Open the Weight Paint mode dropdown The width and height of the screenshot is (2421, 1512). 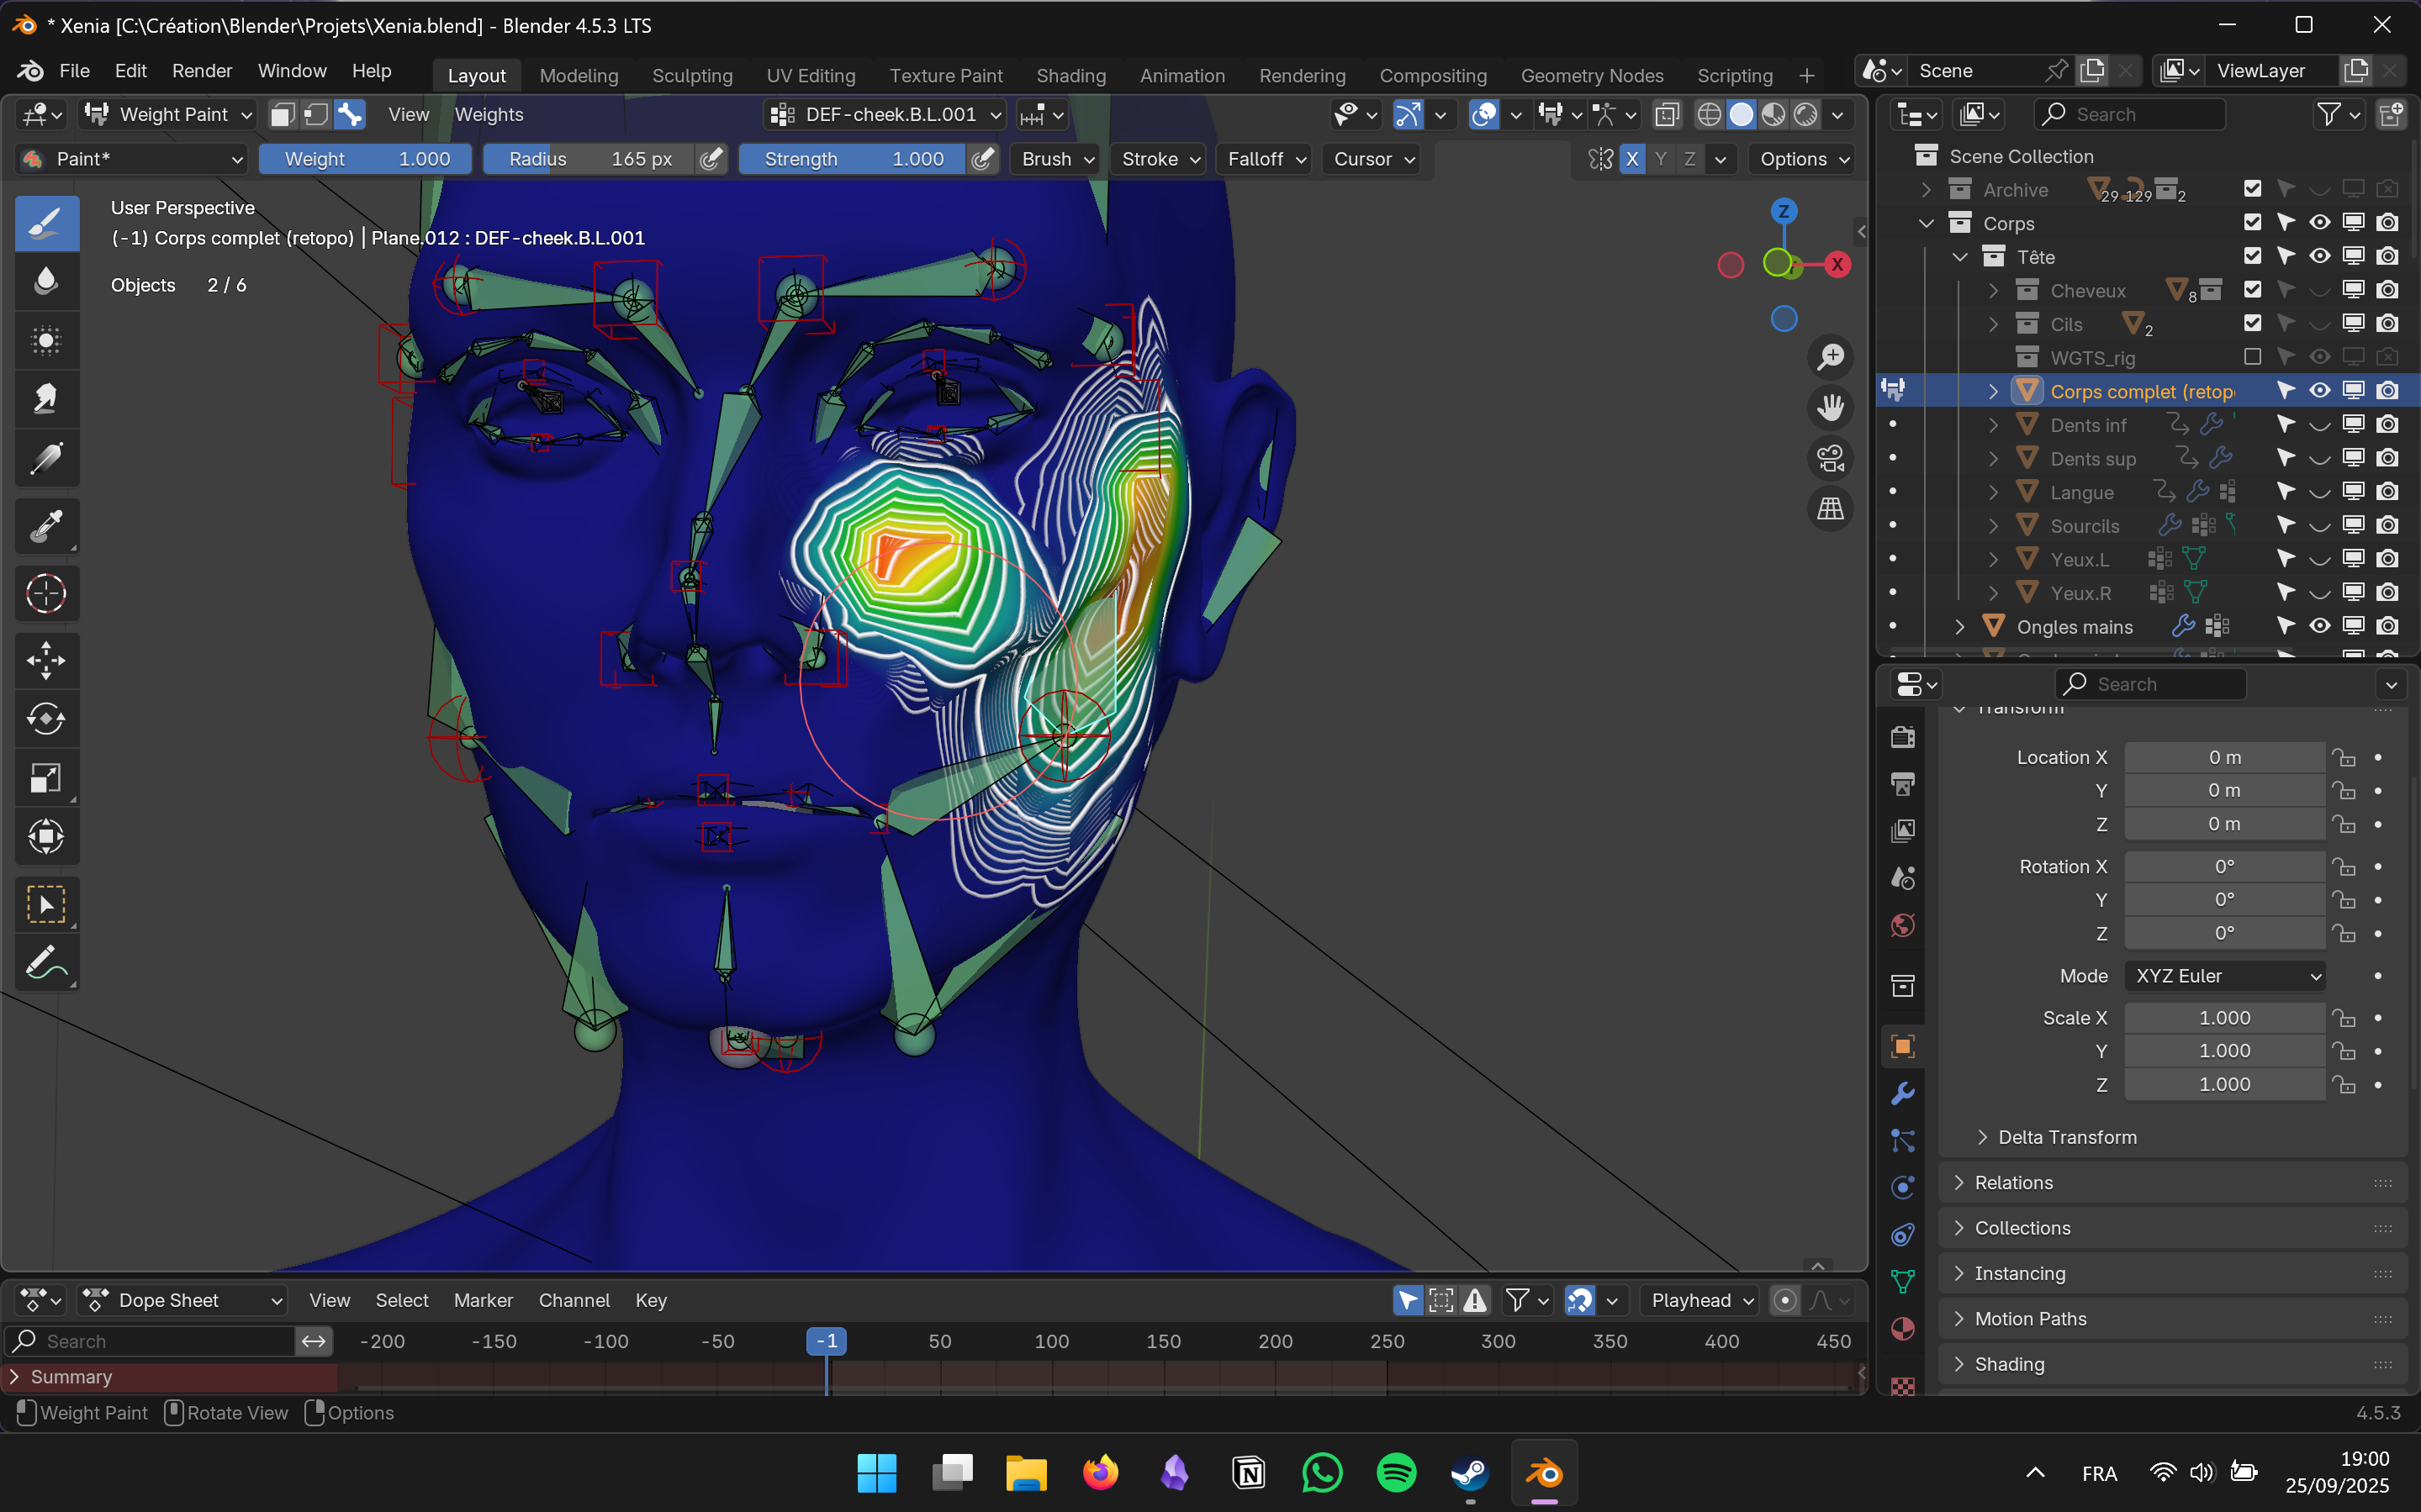click(x=167, y=115)
